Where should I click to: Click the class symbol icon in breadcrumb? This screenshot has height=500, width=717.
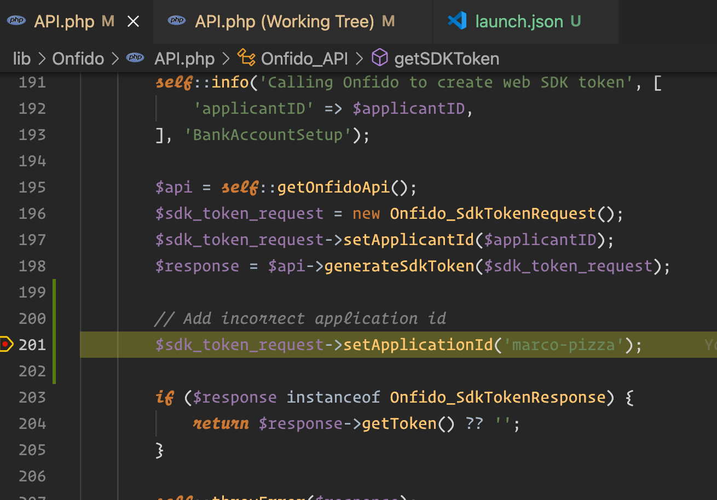[246, 57]
